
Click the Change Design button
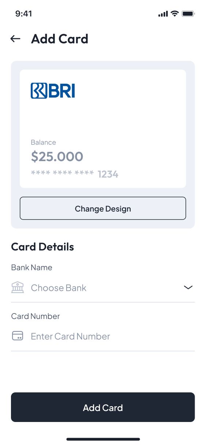103,209
